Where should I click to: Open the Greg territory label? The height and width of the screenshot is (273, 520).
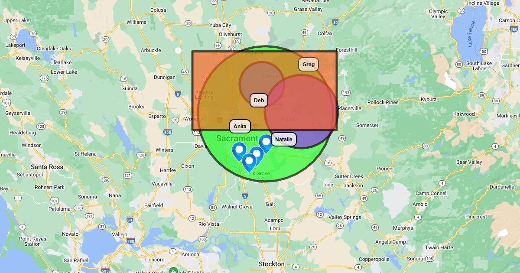(309, 65)
